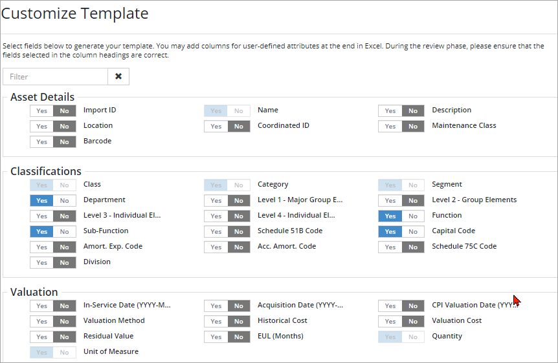Screen dimensions: 558x363
Task: Clear the filter with the X icon
Action: pos(118,76)
